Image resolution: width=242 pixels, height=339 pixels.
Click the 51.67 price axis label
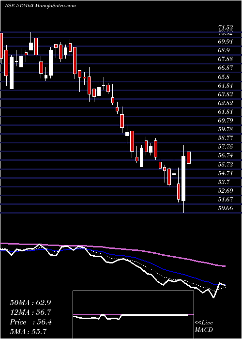click(x=226, y=200)
